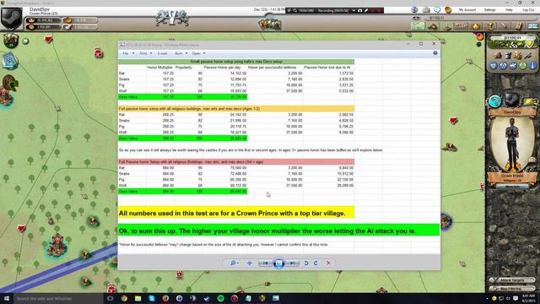The width and height of the screenshot is (540, 304).
Task: Click the yellow 'All numbers used' banner
Action: 236,213
